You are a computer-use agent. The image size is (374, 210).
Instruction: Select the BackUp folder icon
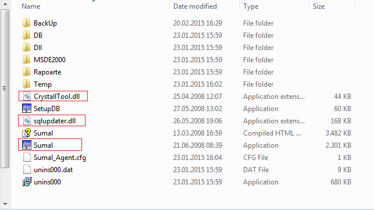(27, 23)
